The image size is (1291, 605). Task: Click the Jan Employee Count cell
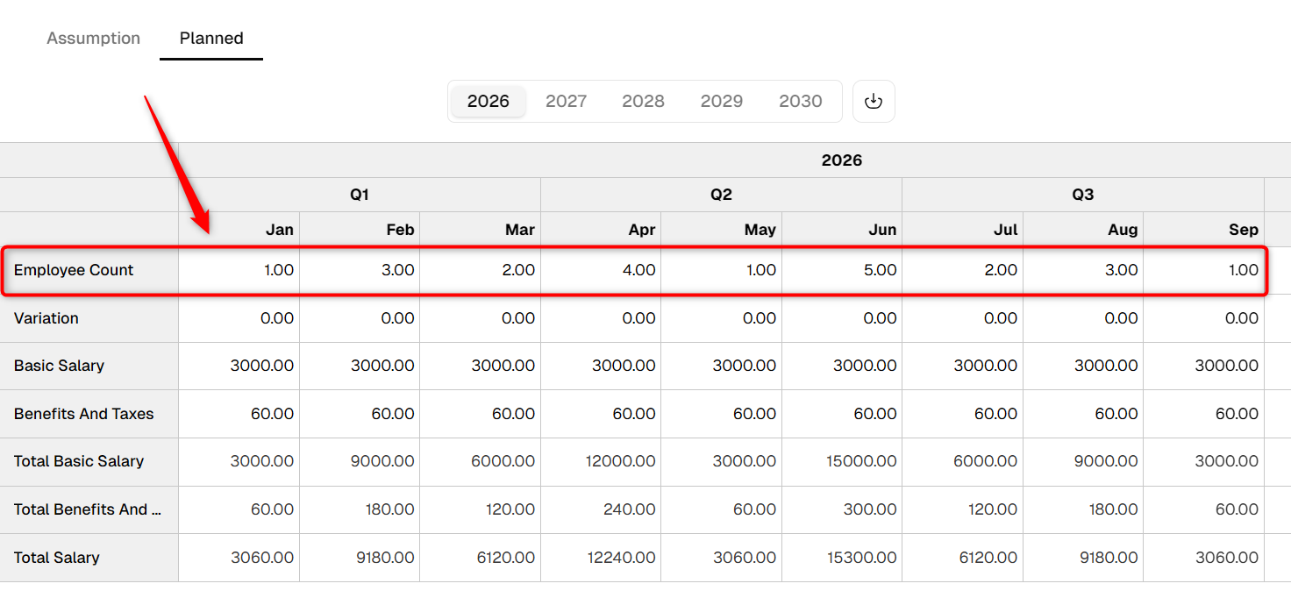click(x=239, y=270)
